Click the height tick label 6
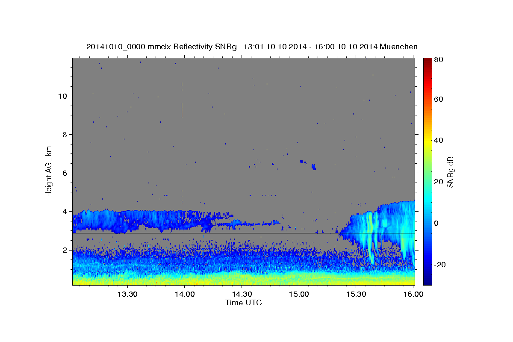The image size is (513, 342). coord(64,173)
